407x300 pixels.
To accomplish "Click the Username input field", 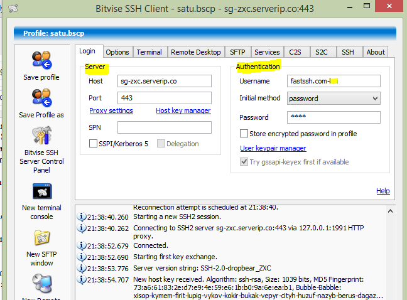I will [334, 81].
